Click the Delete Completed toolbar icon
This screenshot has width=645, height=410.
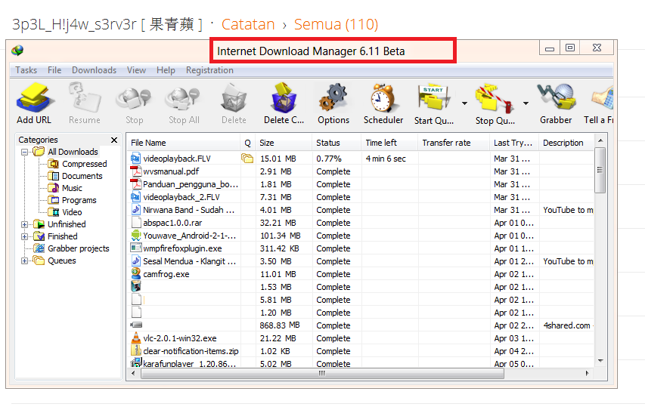(x=284, y=97)
